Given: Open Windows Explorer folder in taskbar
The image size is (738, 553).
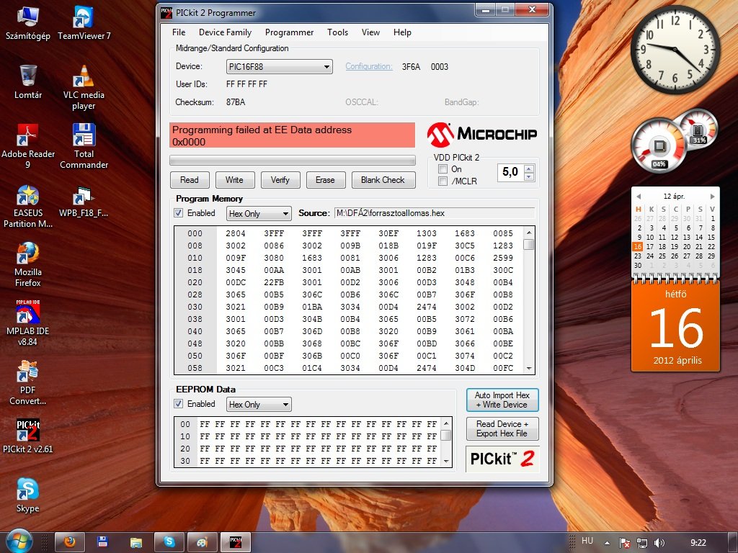Looking at the screenshot, I should (x=136, y=542).
